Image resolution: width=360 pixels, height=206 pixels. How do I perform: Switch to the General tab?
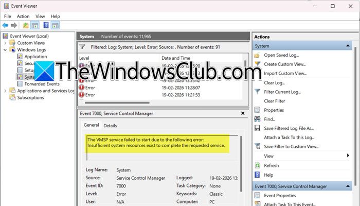pos(91,125)
